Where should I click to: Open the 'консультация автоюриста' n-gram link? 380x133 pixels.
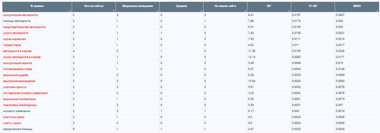tap(20, 15)
